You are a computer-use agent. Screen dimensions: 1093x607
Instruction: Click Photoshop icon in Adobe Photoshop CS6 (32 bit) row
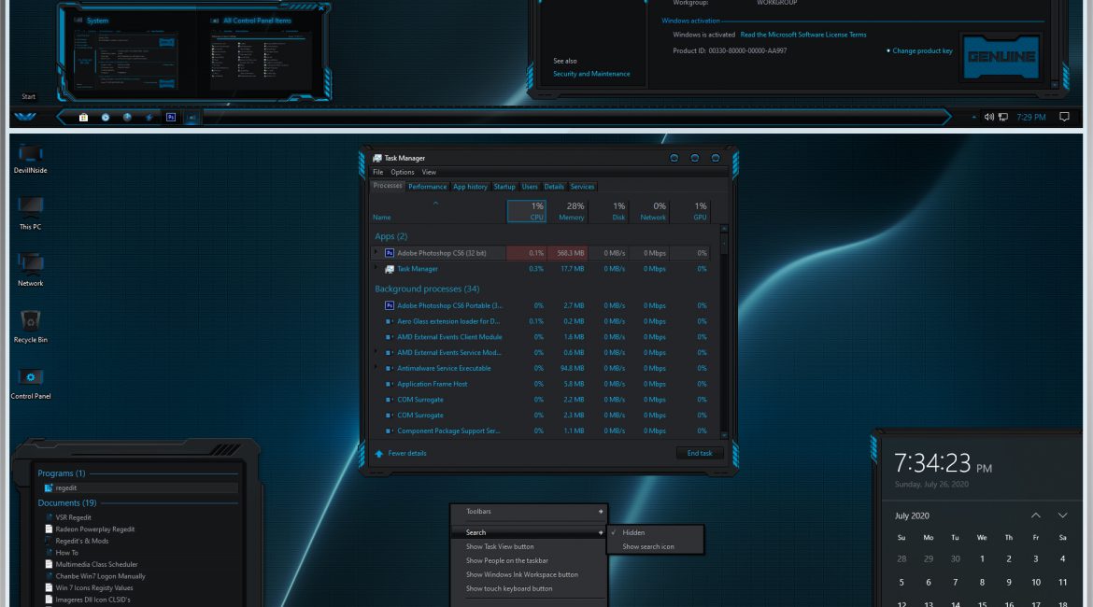point(390,253)
